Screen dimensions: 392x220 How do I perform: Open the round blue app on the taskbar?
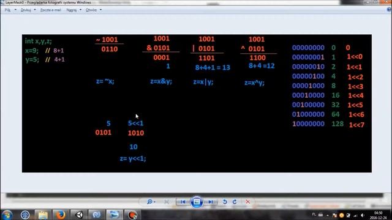pos(25,215)
